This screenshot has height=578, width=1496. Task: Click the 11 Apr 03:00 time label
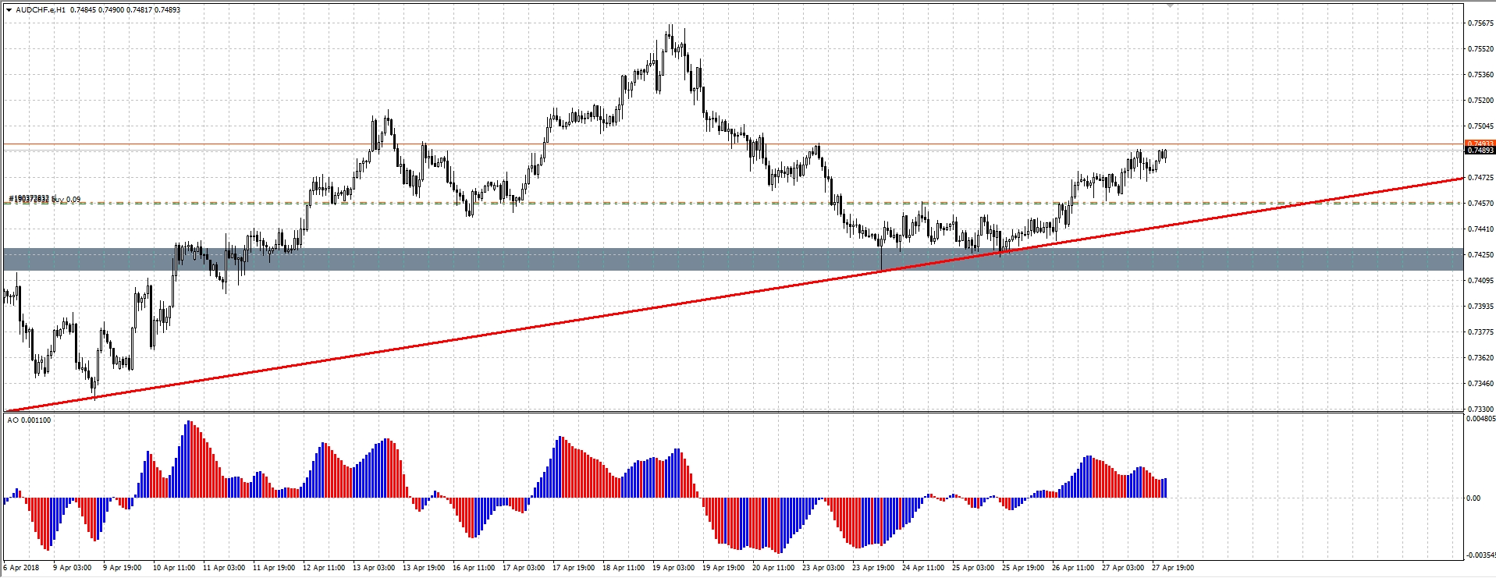tap(223, 568)
